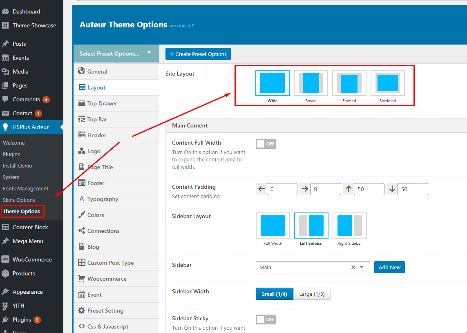This screenshot has width=467, height=333.
Task: Click the Colors brush icon
Action: (x=82, y=215)
